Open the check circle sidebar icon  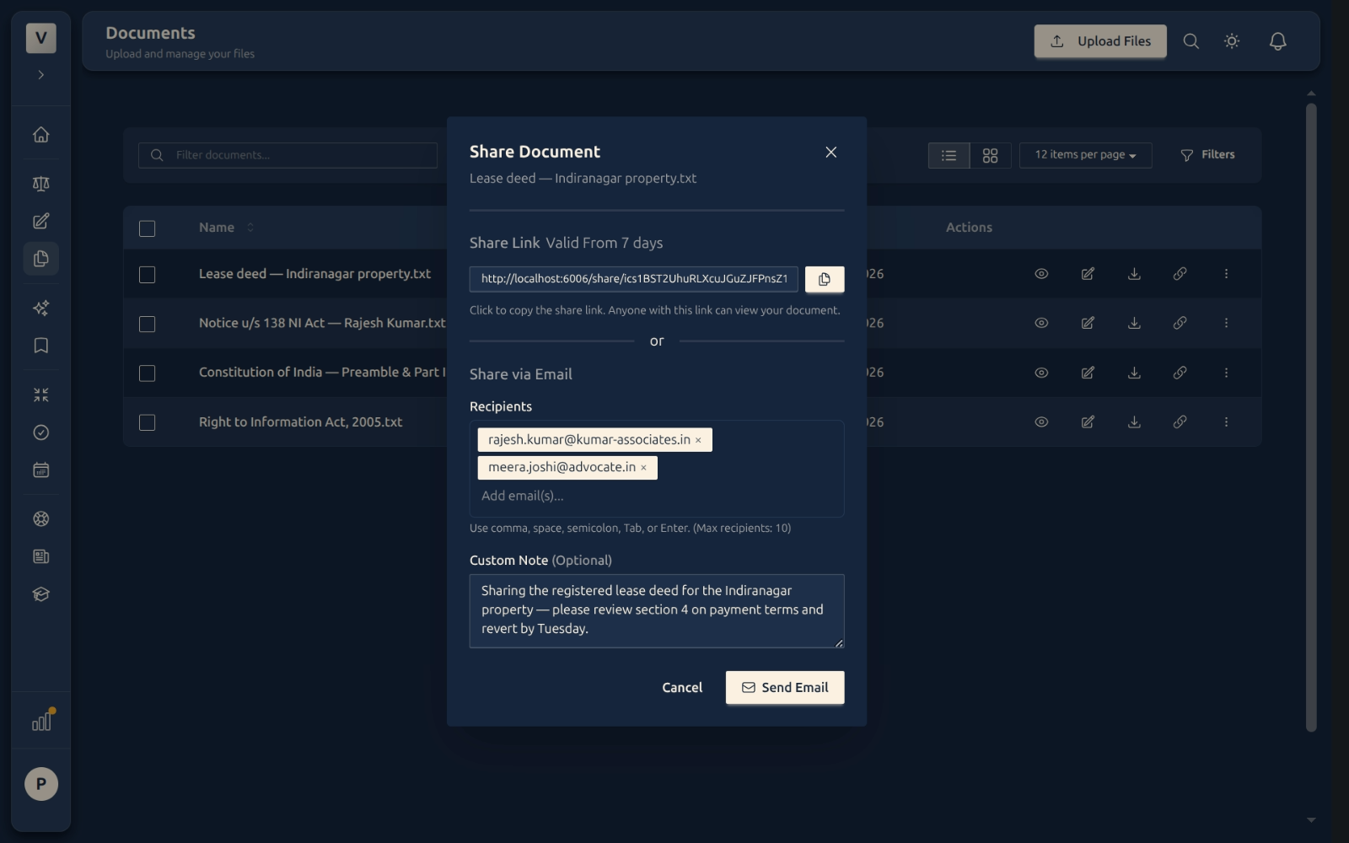click(x=40, y=432)
